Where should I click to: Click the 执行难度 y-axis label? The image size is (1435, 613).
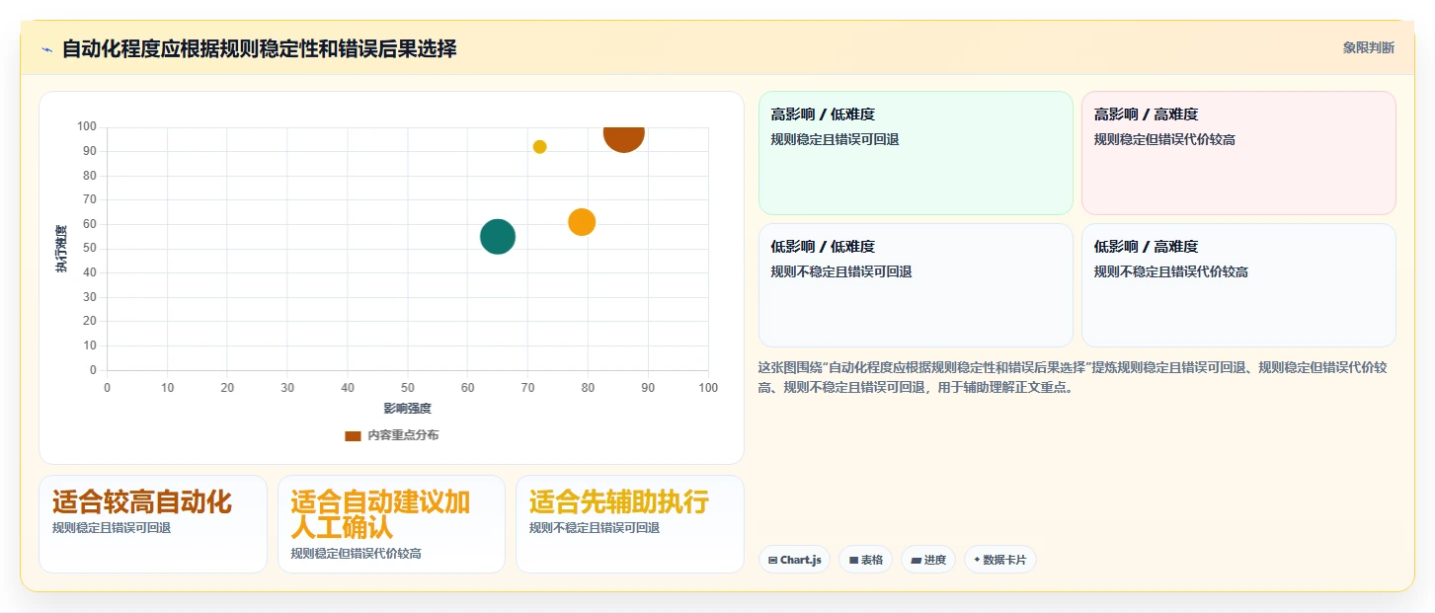click(61, 249)
